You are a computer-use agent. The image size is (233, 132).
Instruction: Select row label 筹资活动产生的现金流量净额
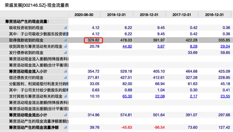pos(34,127)
